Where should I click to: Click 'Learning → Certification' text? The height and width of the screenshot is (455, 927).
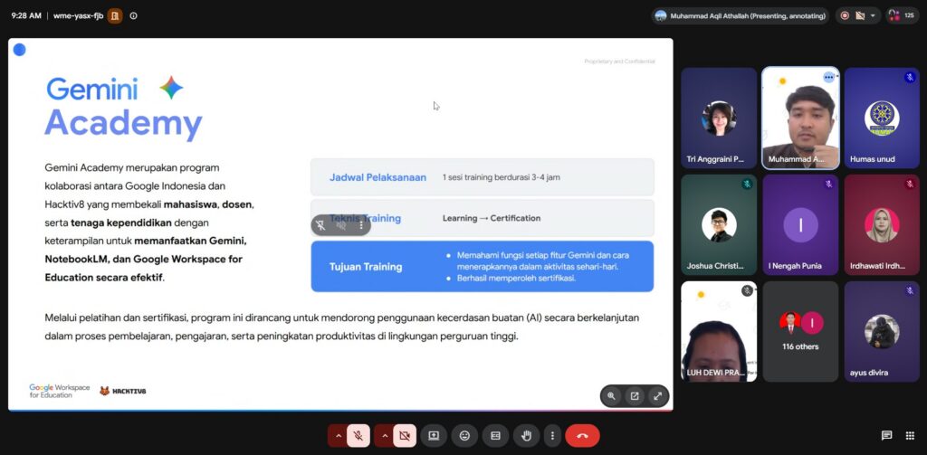(492, 218)
